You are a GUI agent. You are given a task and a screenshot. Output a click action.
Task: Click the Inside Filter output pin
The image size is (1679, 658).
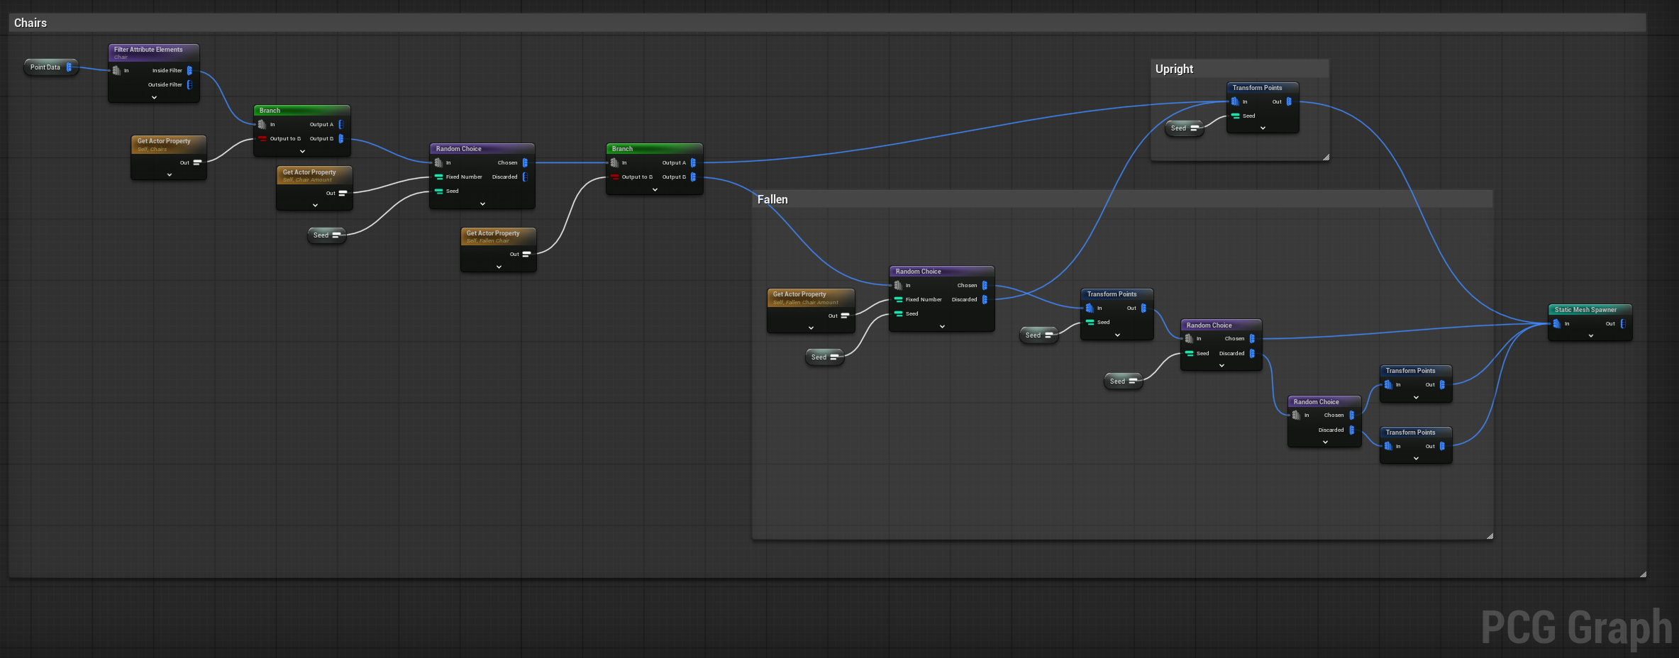coord(189,70)
